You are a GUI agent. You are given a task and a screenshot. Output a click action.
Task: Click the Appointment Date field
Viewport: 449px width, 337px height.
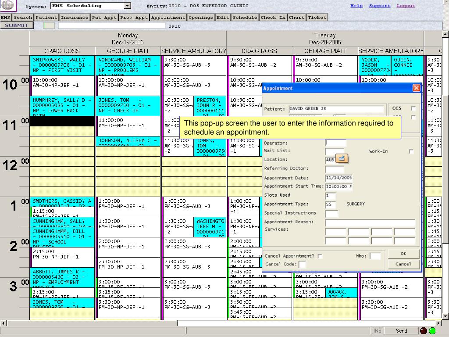pos(339,178)
